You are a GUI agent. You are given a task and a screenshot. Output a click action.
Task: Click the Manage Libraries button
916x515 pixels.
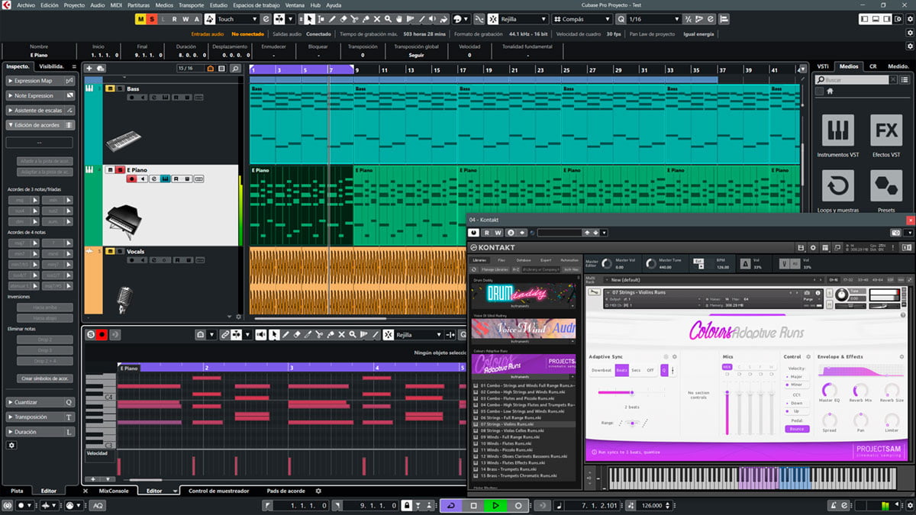pos(495,269)
